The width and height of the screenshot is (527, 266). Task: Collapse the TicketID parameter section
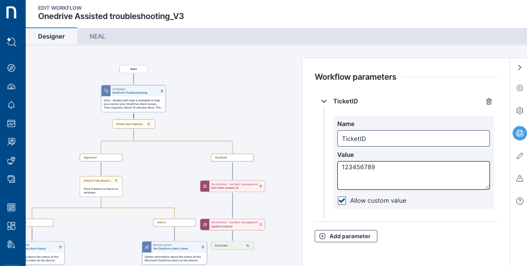[x=324, y=101]
